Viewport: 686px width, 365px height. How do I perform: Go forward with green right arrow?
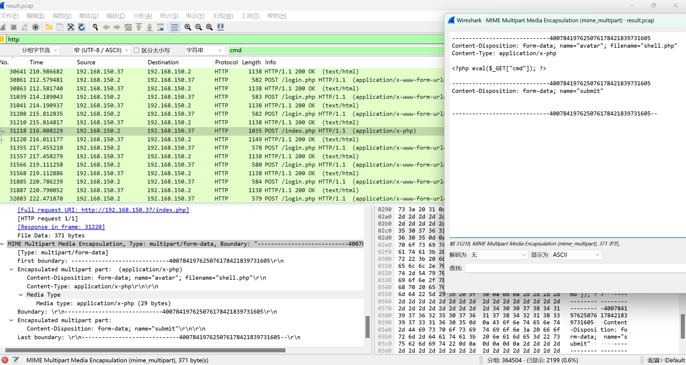point(117,27)
